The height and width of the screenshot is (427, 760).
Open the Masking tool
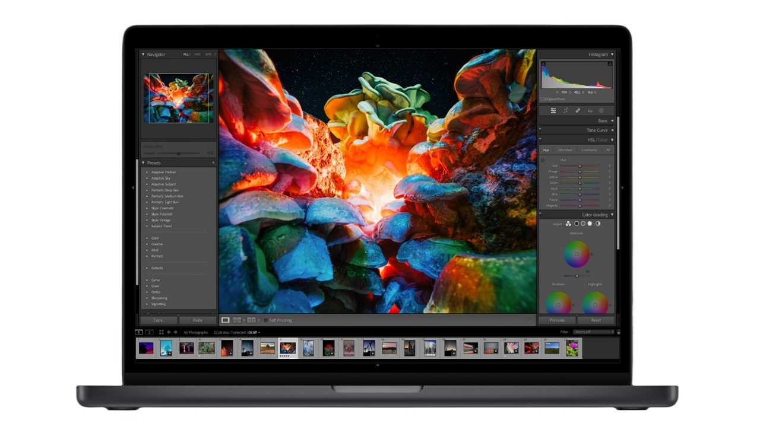click(601, 111)
